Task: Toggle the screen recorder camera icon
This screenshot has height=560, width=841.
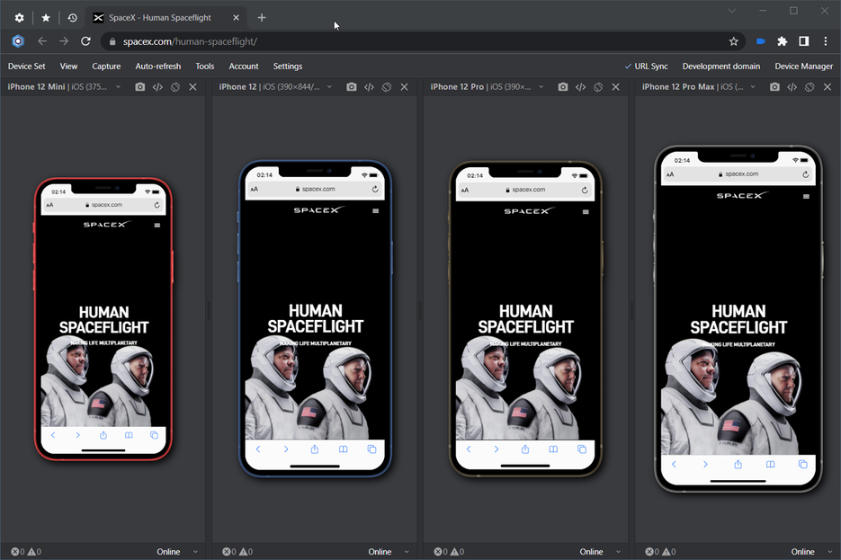Action: pos(760,41)
